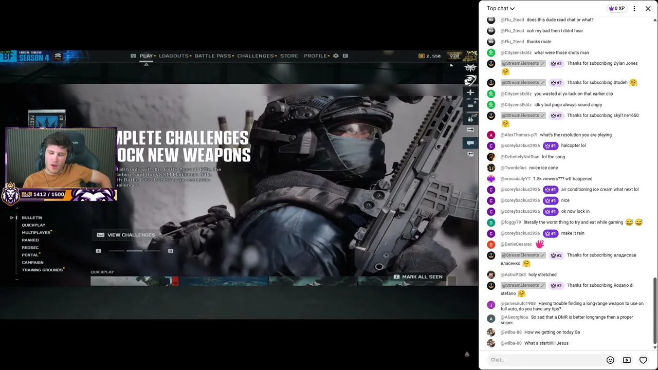658x370 pixels.
Task: Click the D next-slide key prompt
Action: [171, 251]
